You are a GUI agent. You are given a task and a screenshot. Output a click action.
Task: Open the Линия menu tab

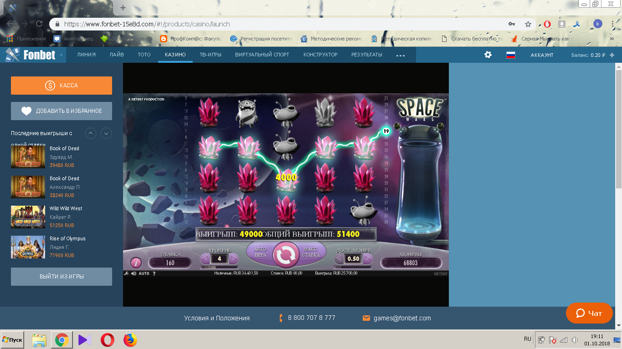point(87,55)
